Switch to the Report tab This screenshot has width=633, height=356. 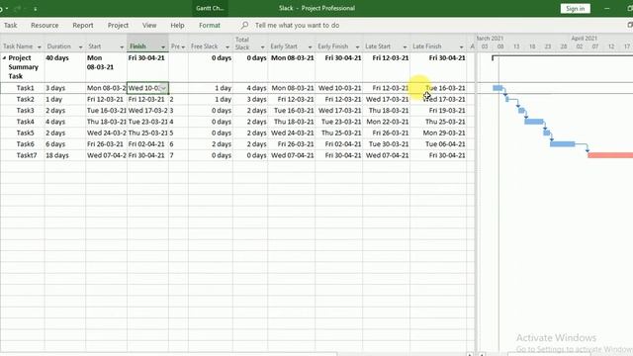coord(83,25)
